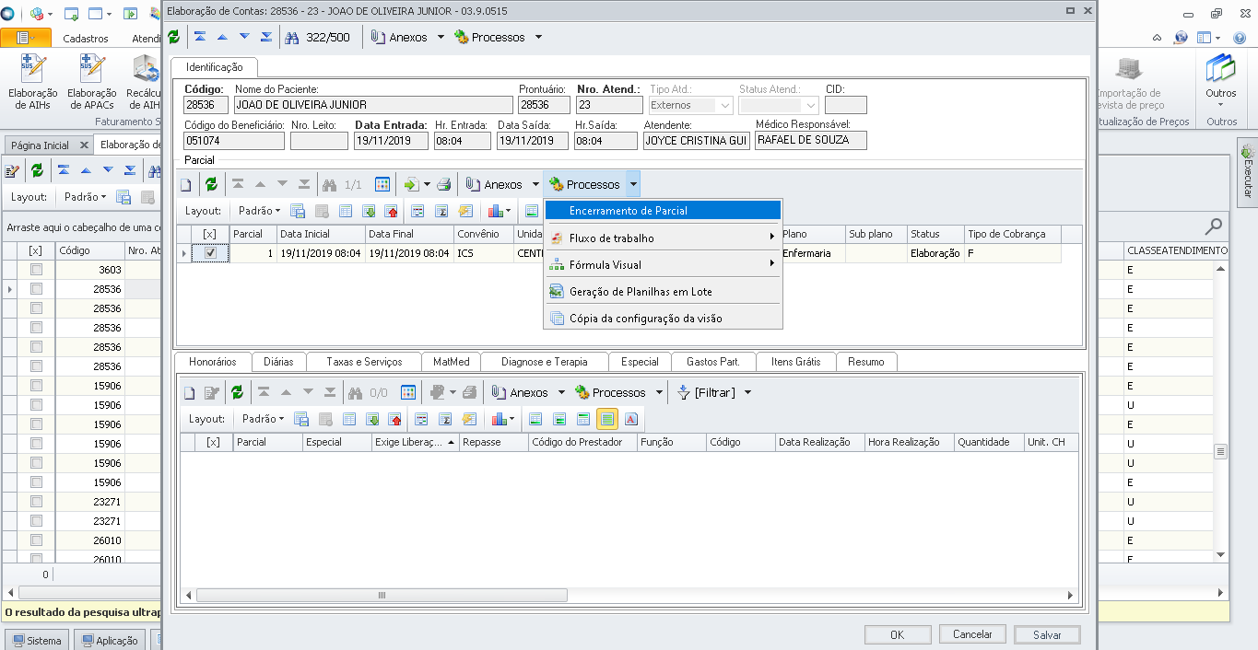1258x650 pixels.
Task: Open grid view icon beside 1/1 counter
Action: point(382,184)
